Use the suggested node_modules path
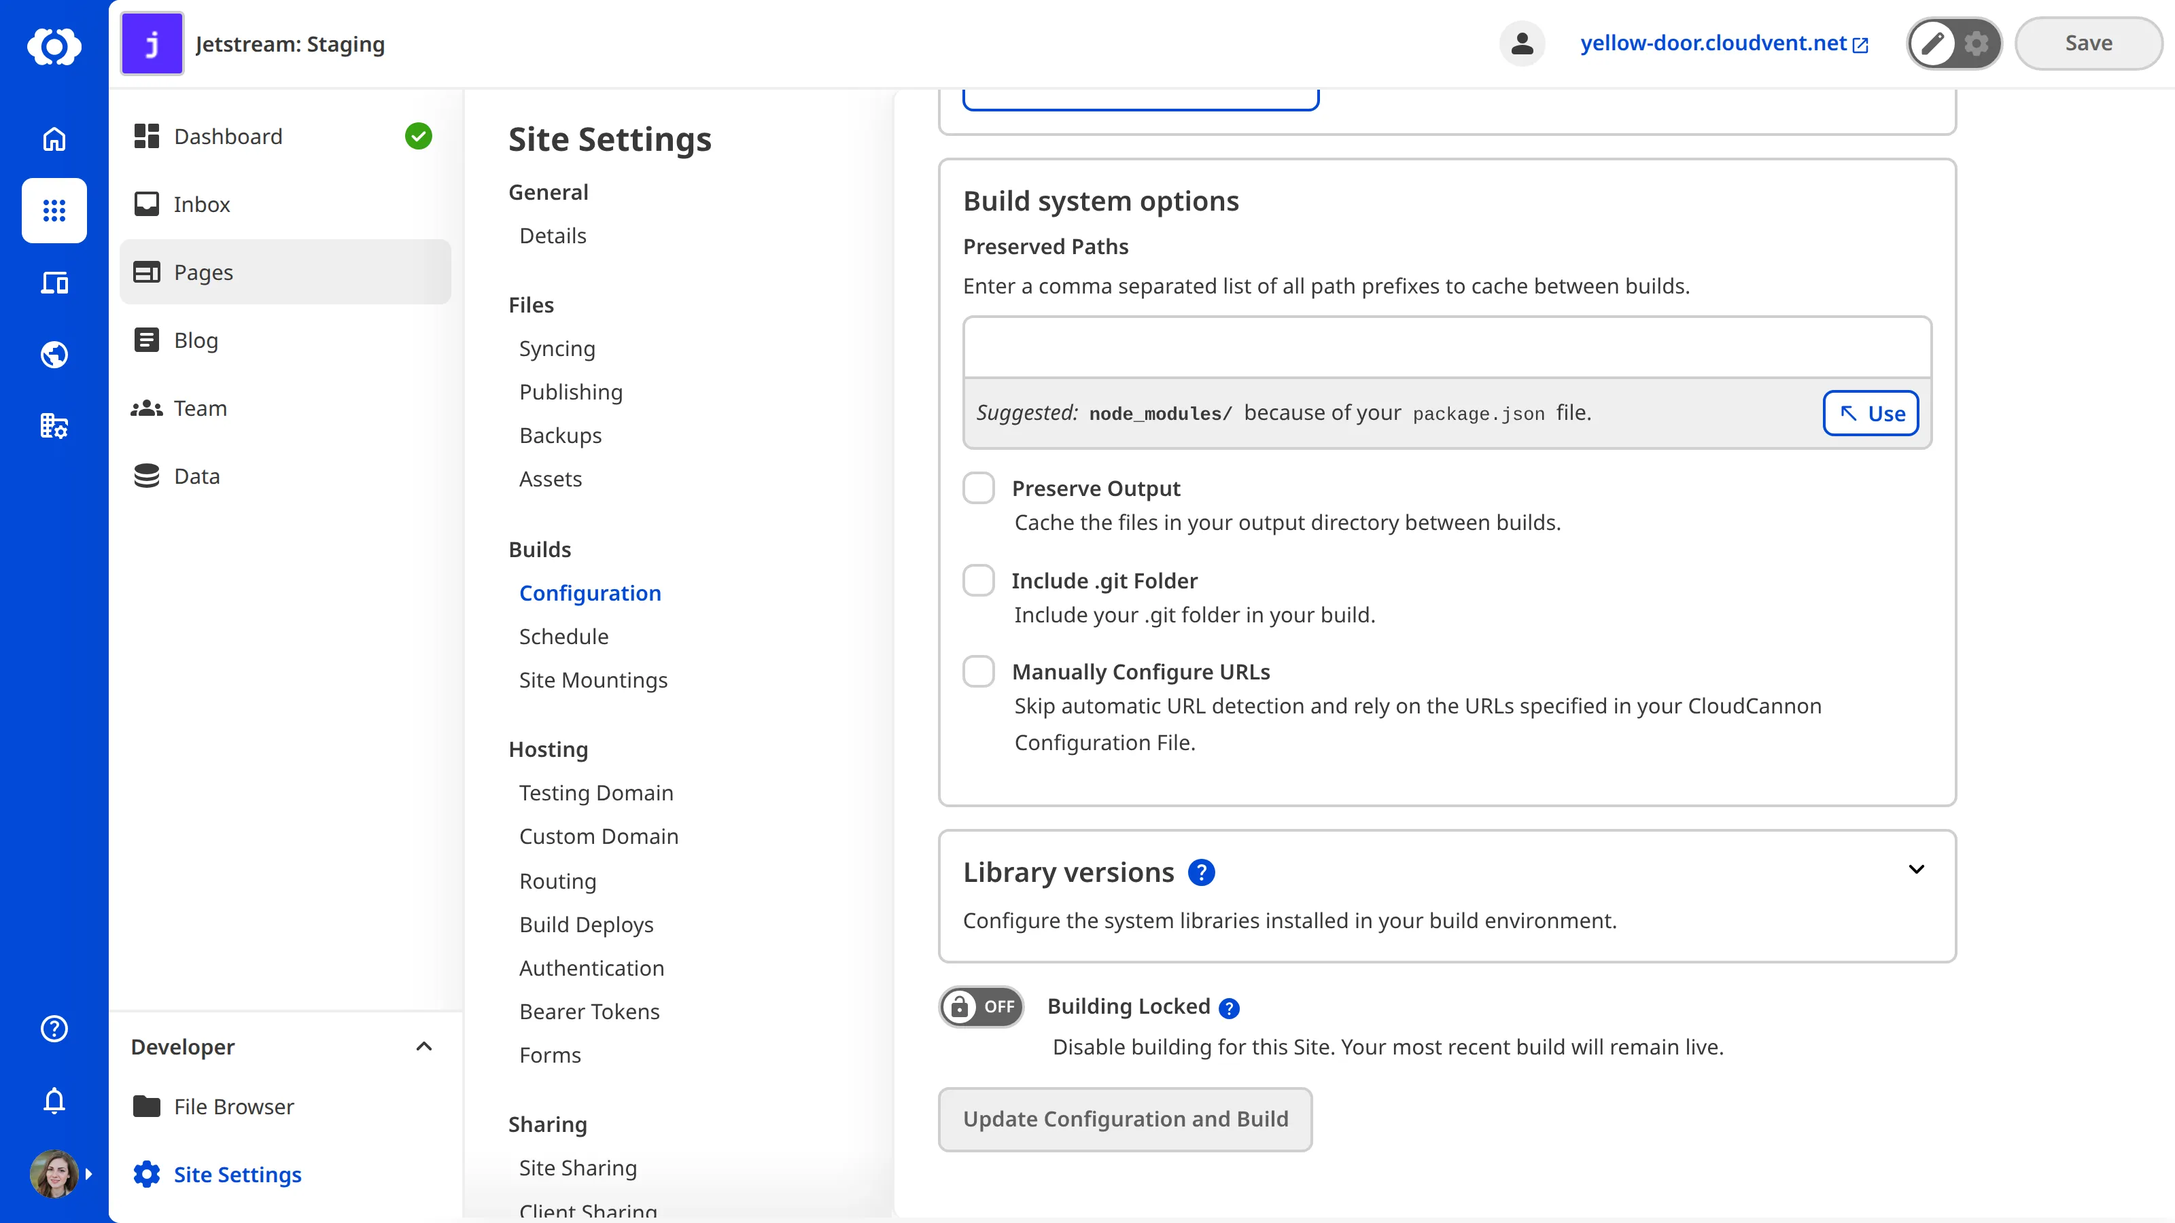This screenshot has height=1223, width=2175. (x=1870, y=412)
